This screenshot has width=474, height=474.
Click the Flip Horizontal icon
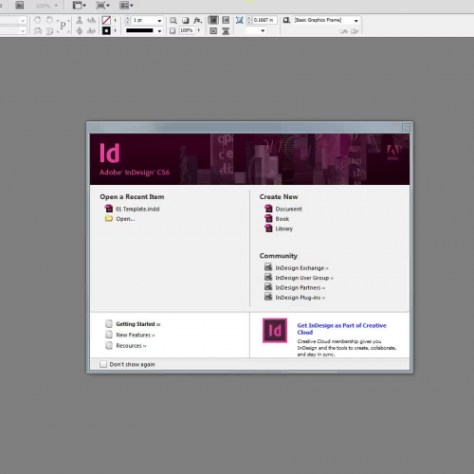[x=38, y=31]
